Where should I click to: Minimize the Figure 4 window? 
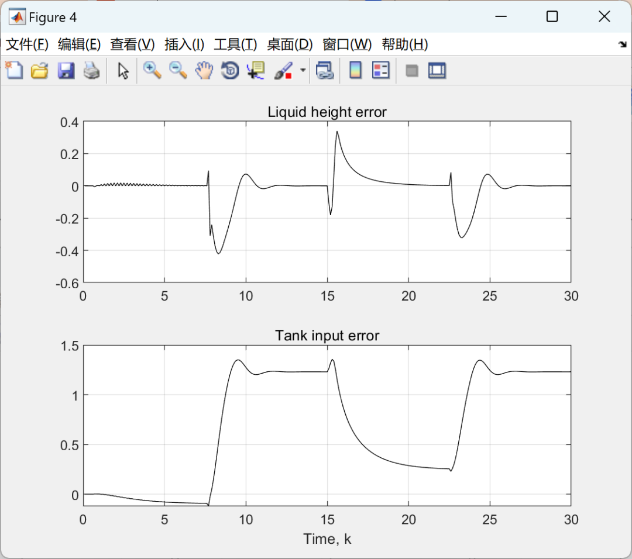pyautogui.click(x=500, y=16)
